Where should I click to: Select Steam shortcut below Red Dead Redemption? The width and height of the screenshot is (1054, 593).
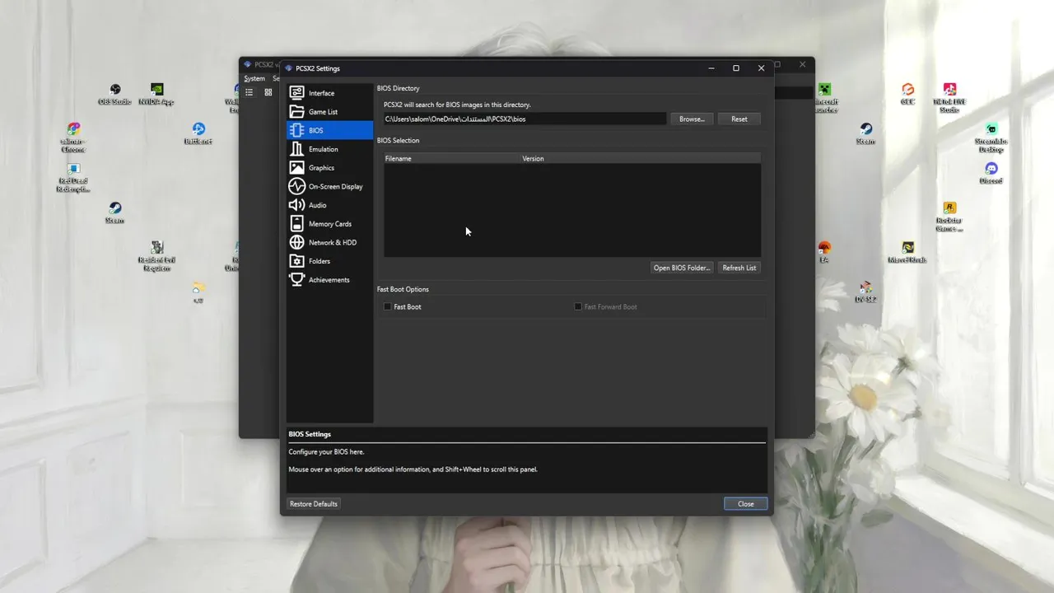tap(114, 212)
